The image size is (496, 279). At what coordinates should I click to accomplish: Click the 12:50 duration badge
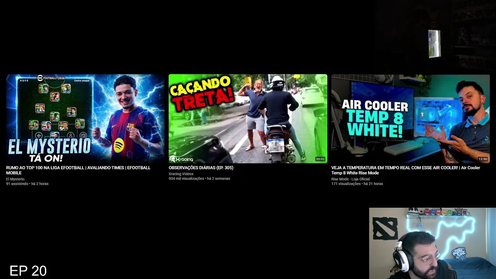pyautogui.click(x=483, y=159)
